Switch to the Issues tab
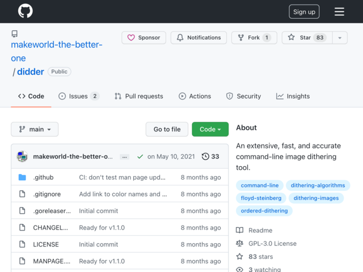This screenshot has height=272, width=363. [79, 96]
